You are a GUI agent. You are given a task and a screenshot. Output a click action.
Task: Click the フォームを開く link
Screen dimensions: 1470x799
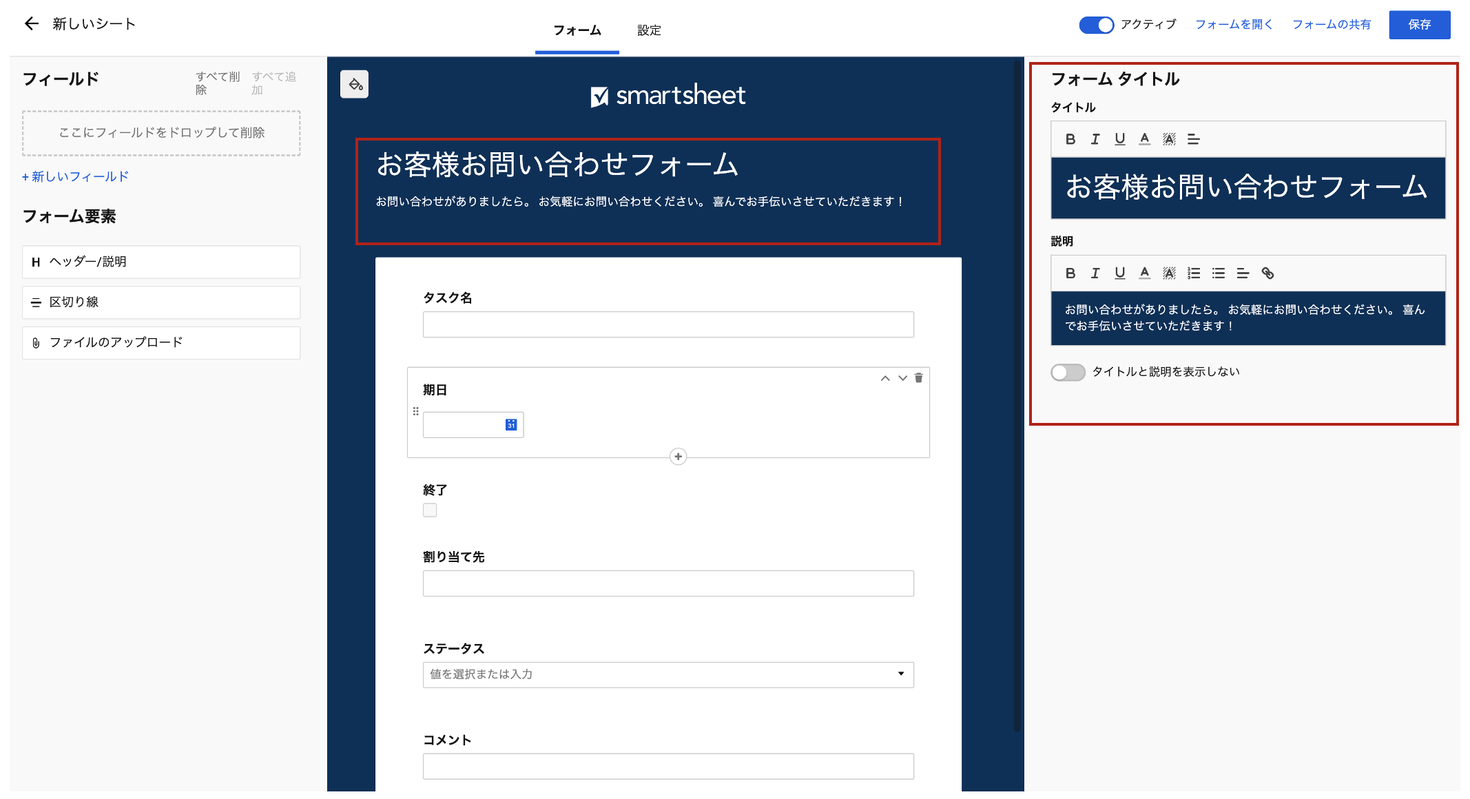point(1234,24)
